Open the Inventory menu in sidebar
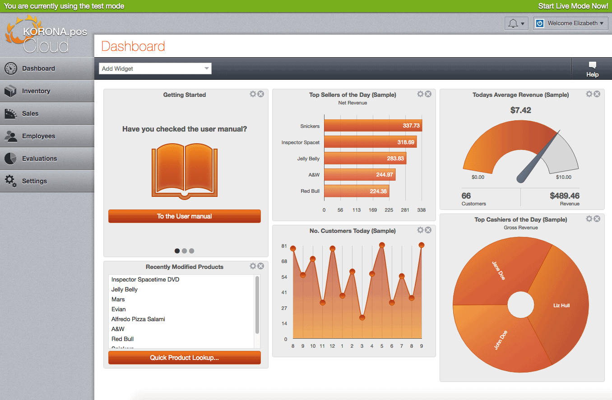Screen dimensions: 612x400 click(47, 91)
